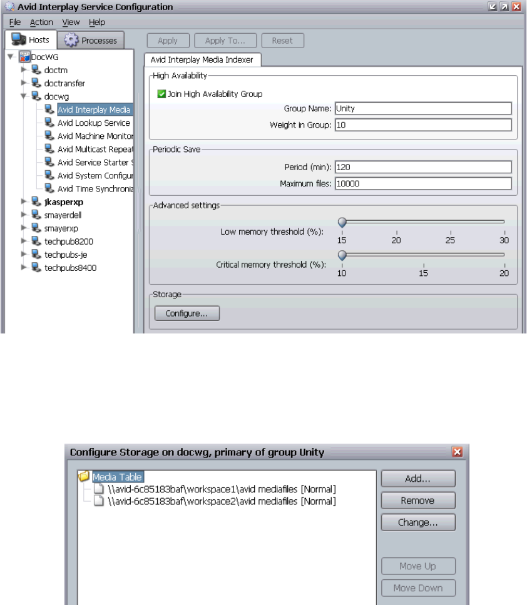Click the doctransfer host computer icon

(x=36, y=83)
